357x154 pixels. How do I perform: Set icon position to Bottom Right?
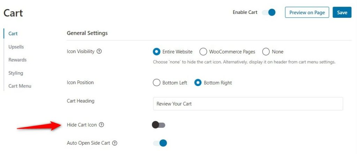click(x=198, y=83)
